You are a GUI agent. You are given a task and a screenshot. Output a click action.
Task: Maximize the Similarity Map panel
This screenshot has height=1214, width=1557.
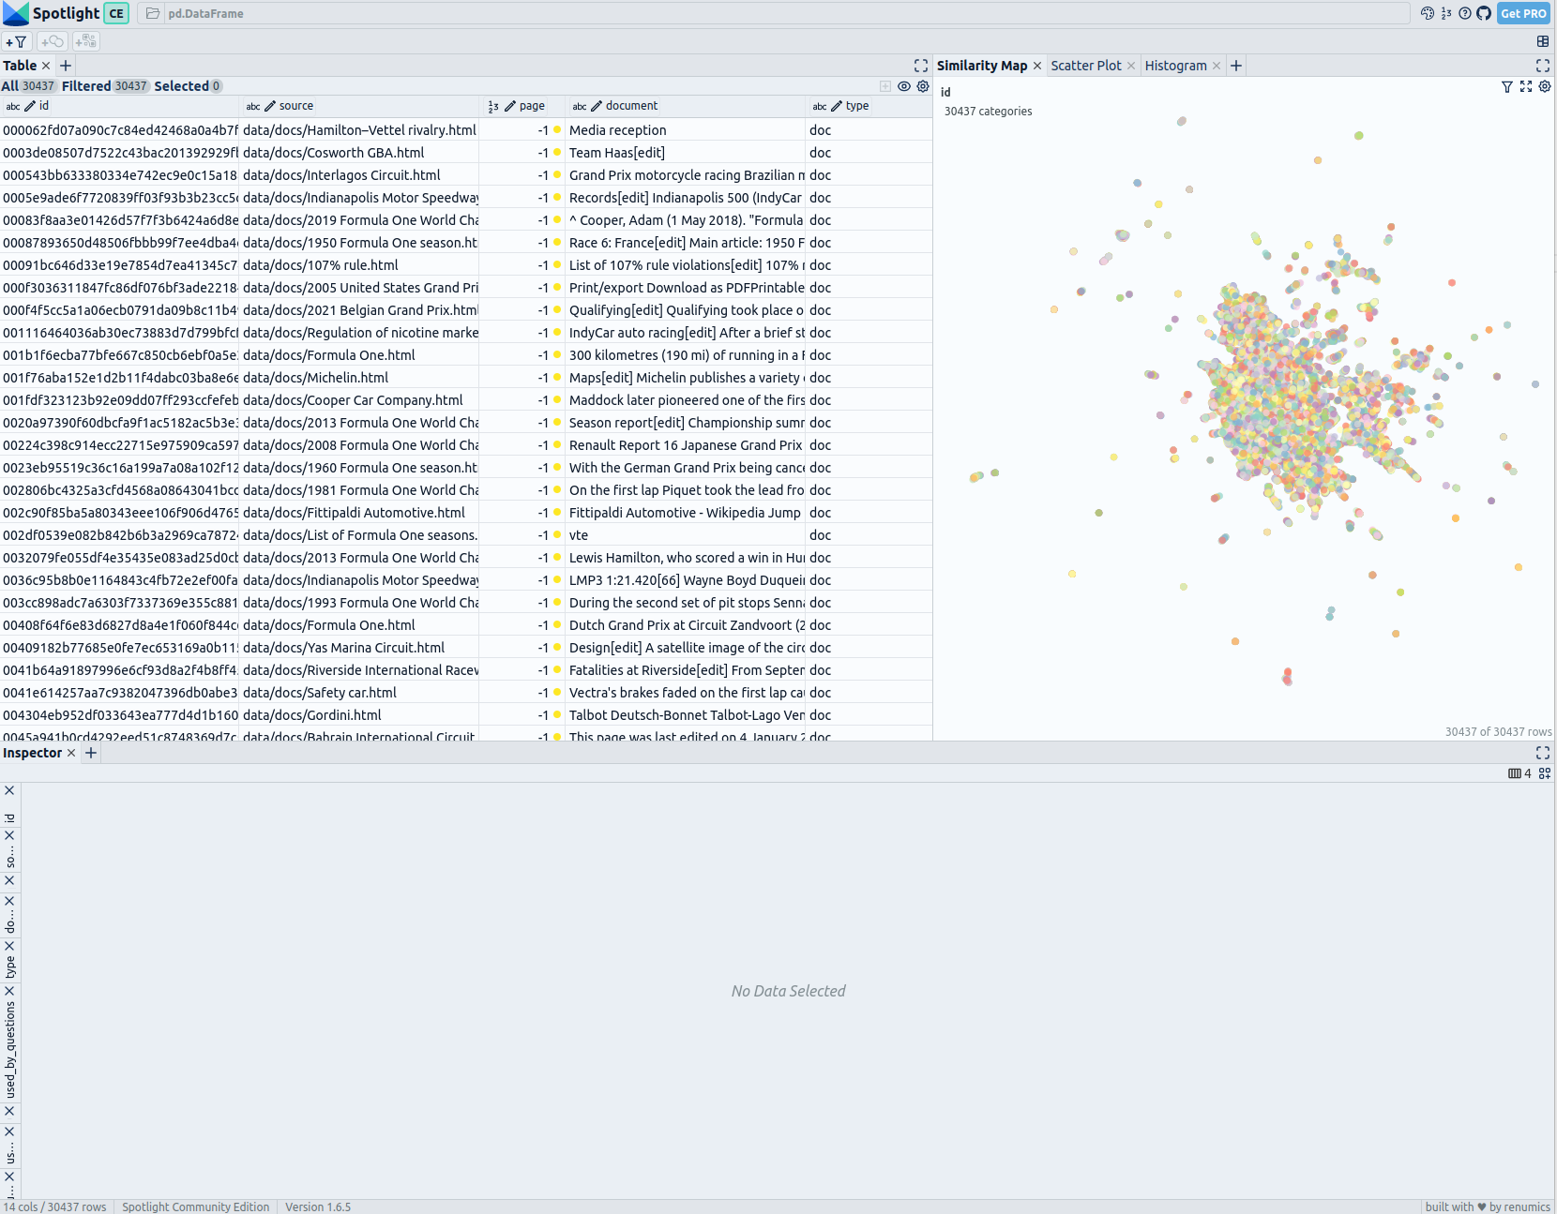[1543, 66]
